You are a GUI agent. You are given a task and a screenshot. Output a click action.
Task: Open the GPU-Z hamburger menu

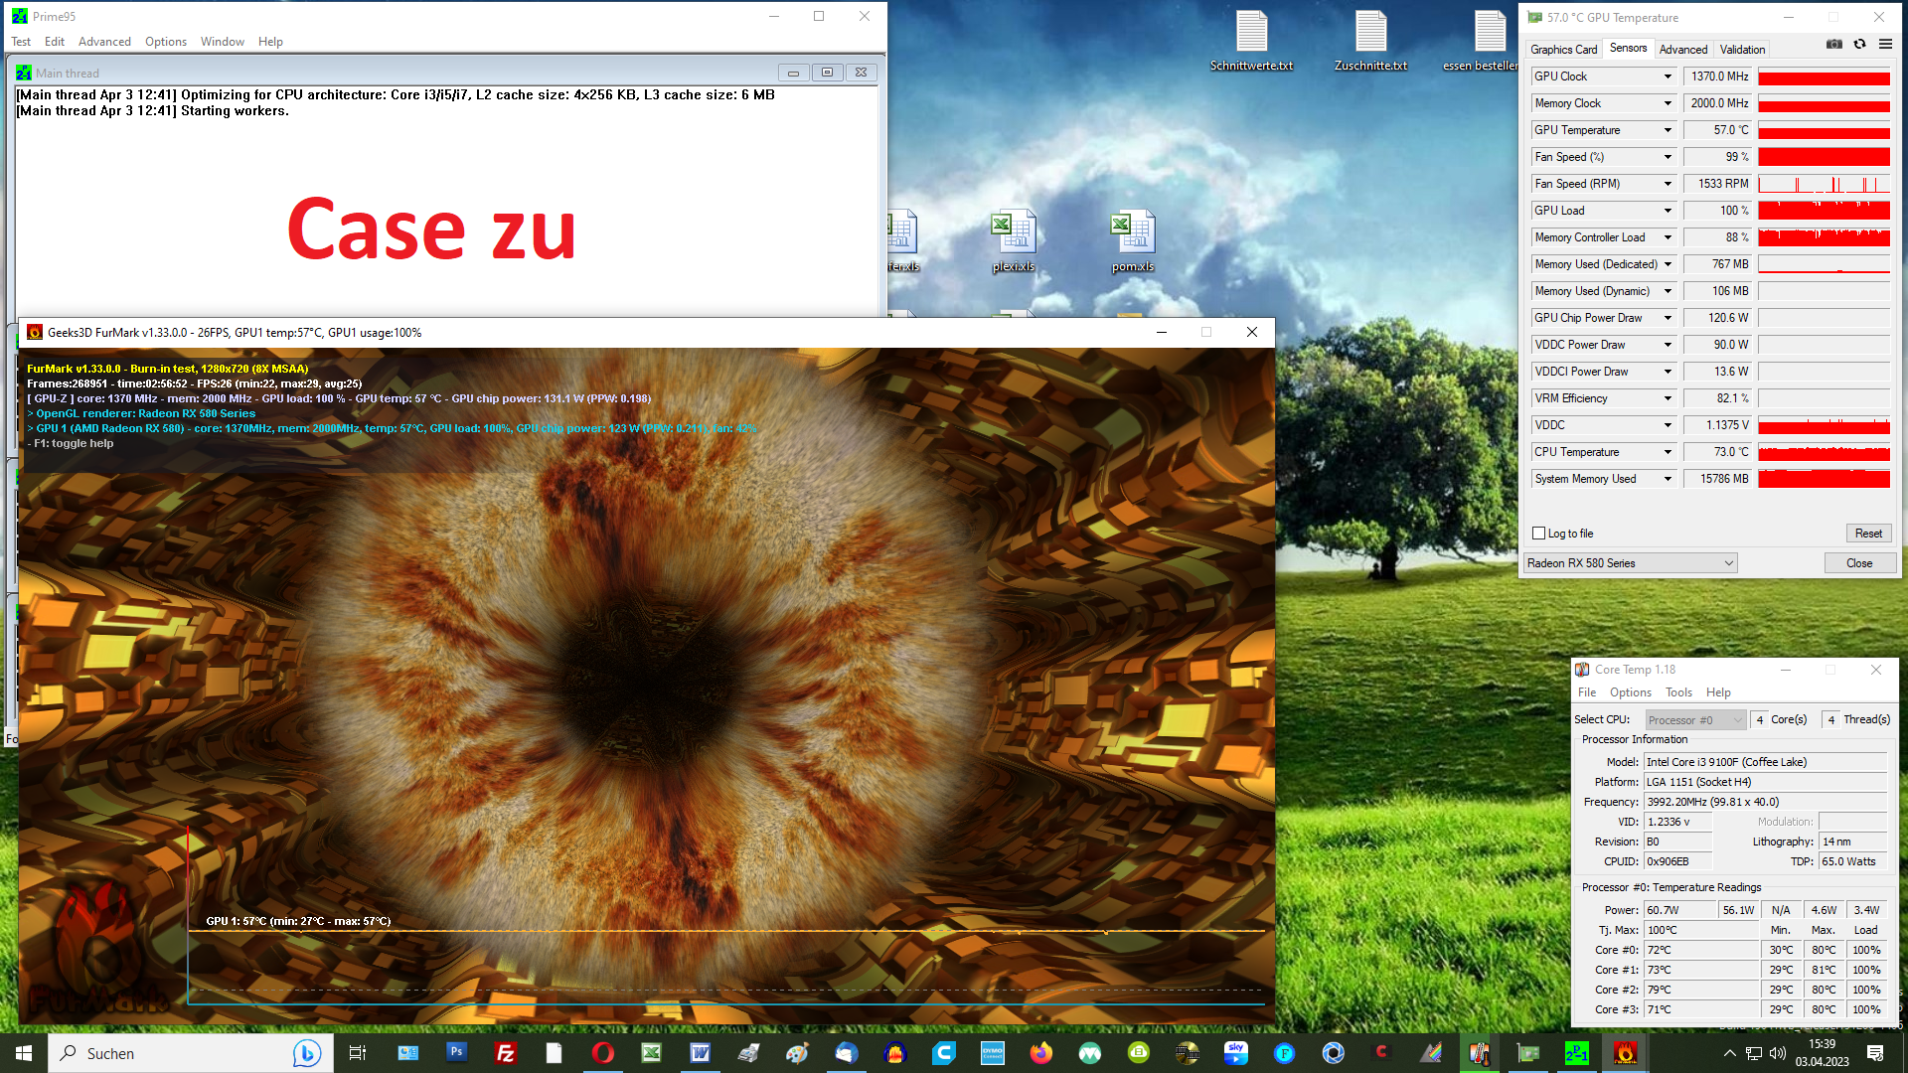tap(1885, 44)
